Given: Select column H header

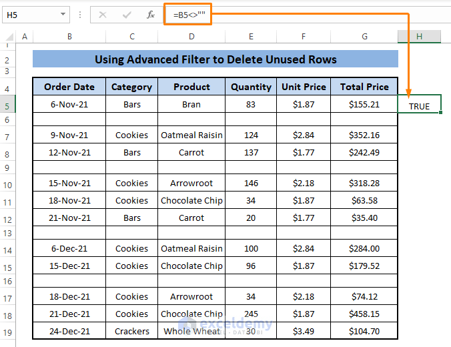Looking at the screenshot, I should click(x=420, y=37).
